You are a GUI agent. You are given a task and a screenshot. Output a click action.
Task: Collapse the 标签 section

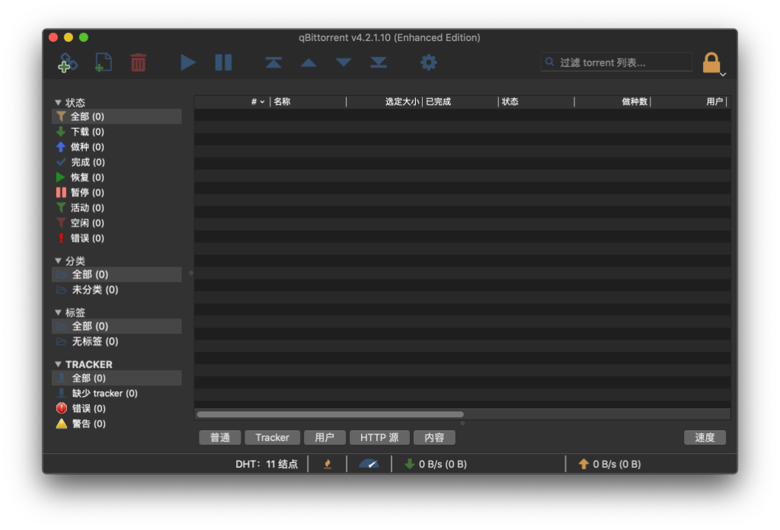click(58, 312)
